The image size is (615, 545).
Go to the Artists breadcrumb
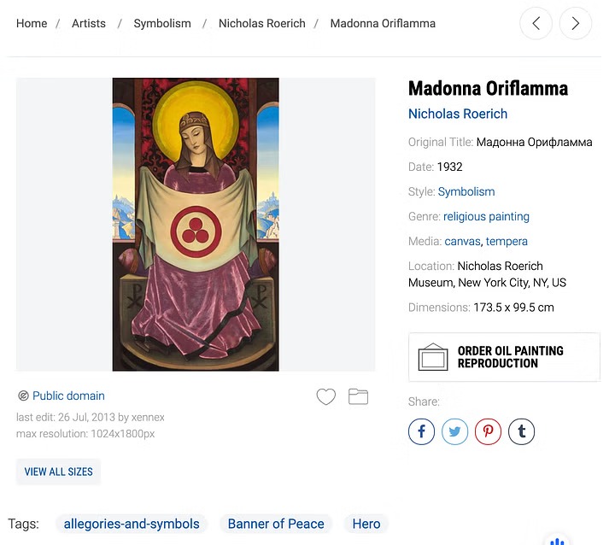pos(89,23)
